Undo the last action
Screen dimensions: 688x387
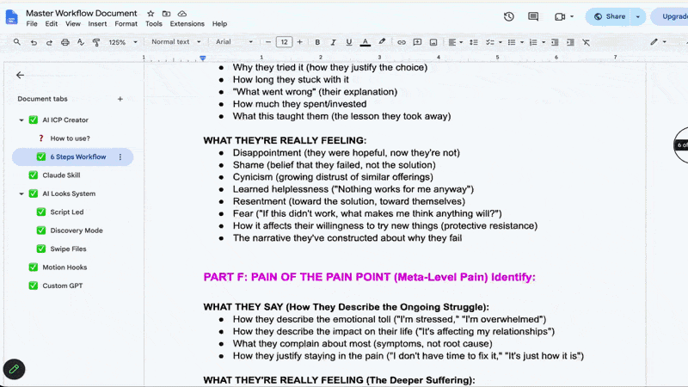[34, 42]
